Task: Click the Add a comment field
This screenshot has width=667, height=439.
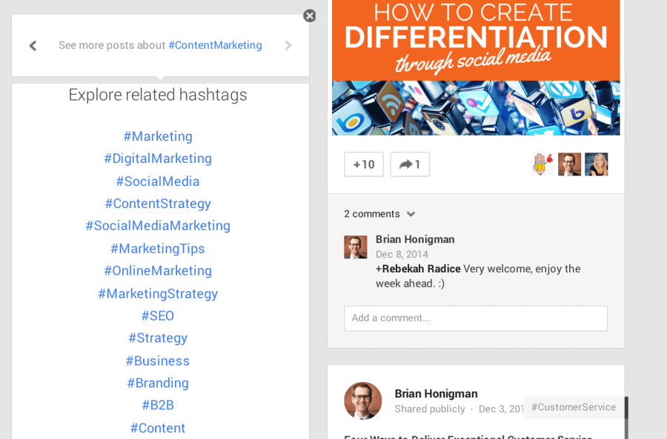Action: pyautogui.click(x=475, y=318)
